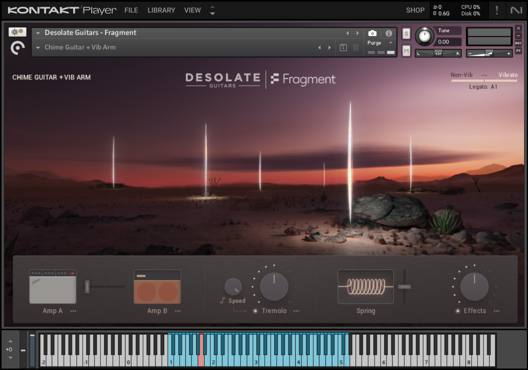Click the CPU 0% readout
The height and width of the screenshot is (370, 528).
click(471, 7)
